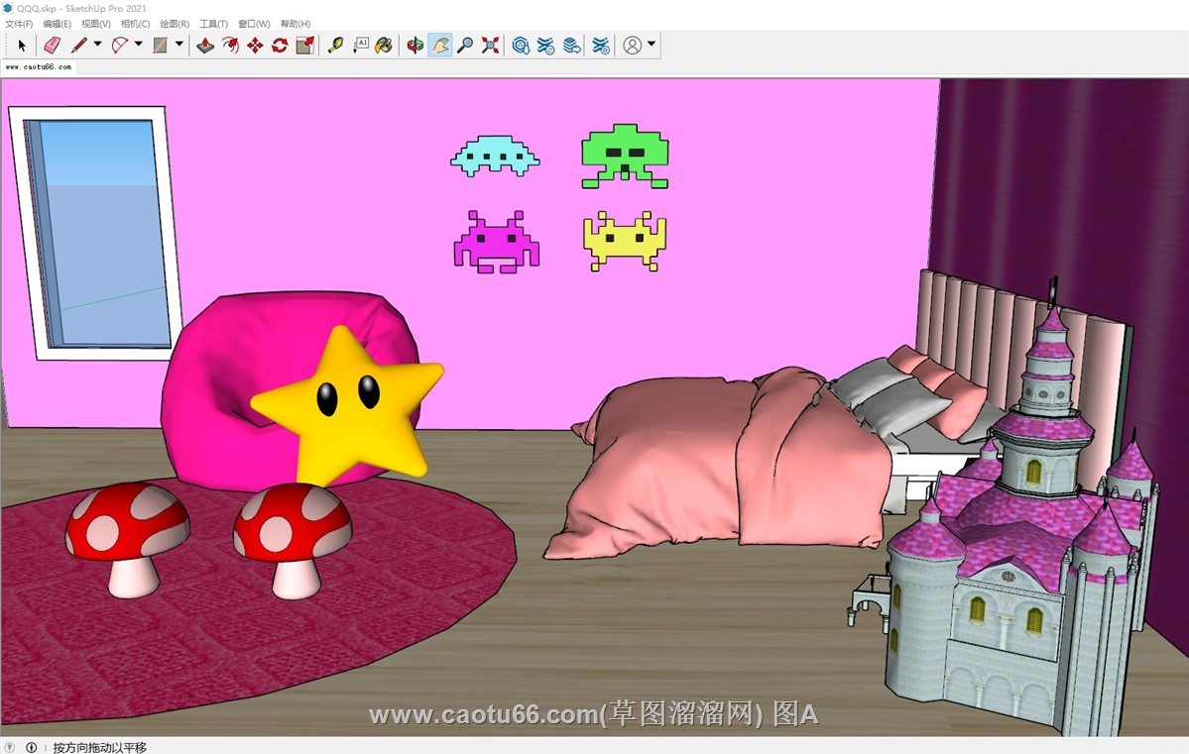Click the SketchUp app icon in title bar

[x=8, y=8]
